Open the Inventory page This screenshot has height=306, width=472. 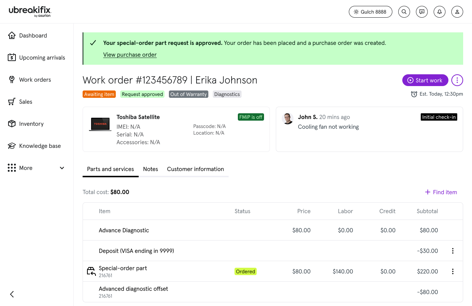pyautogui.click(x=31, y=124)
